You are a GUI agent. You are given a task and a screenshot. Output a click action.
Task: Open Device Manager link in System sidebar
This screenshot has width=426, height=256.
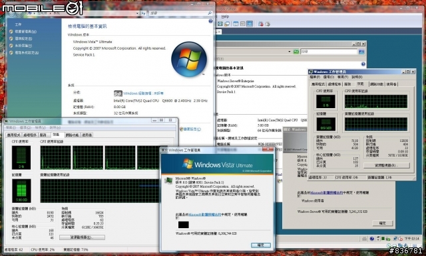(x=26, y=32)
